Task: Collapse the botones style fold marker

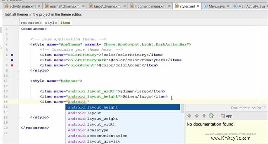Action: (x=19, y=81)
